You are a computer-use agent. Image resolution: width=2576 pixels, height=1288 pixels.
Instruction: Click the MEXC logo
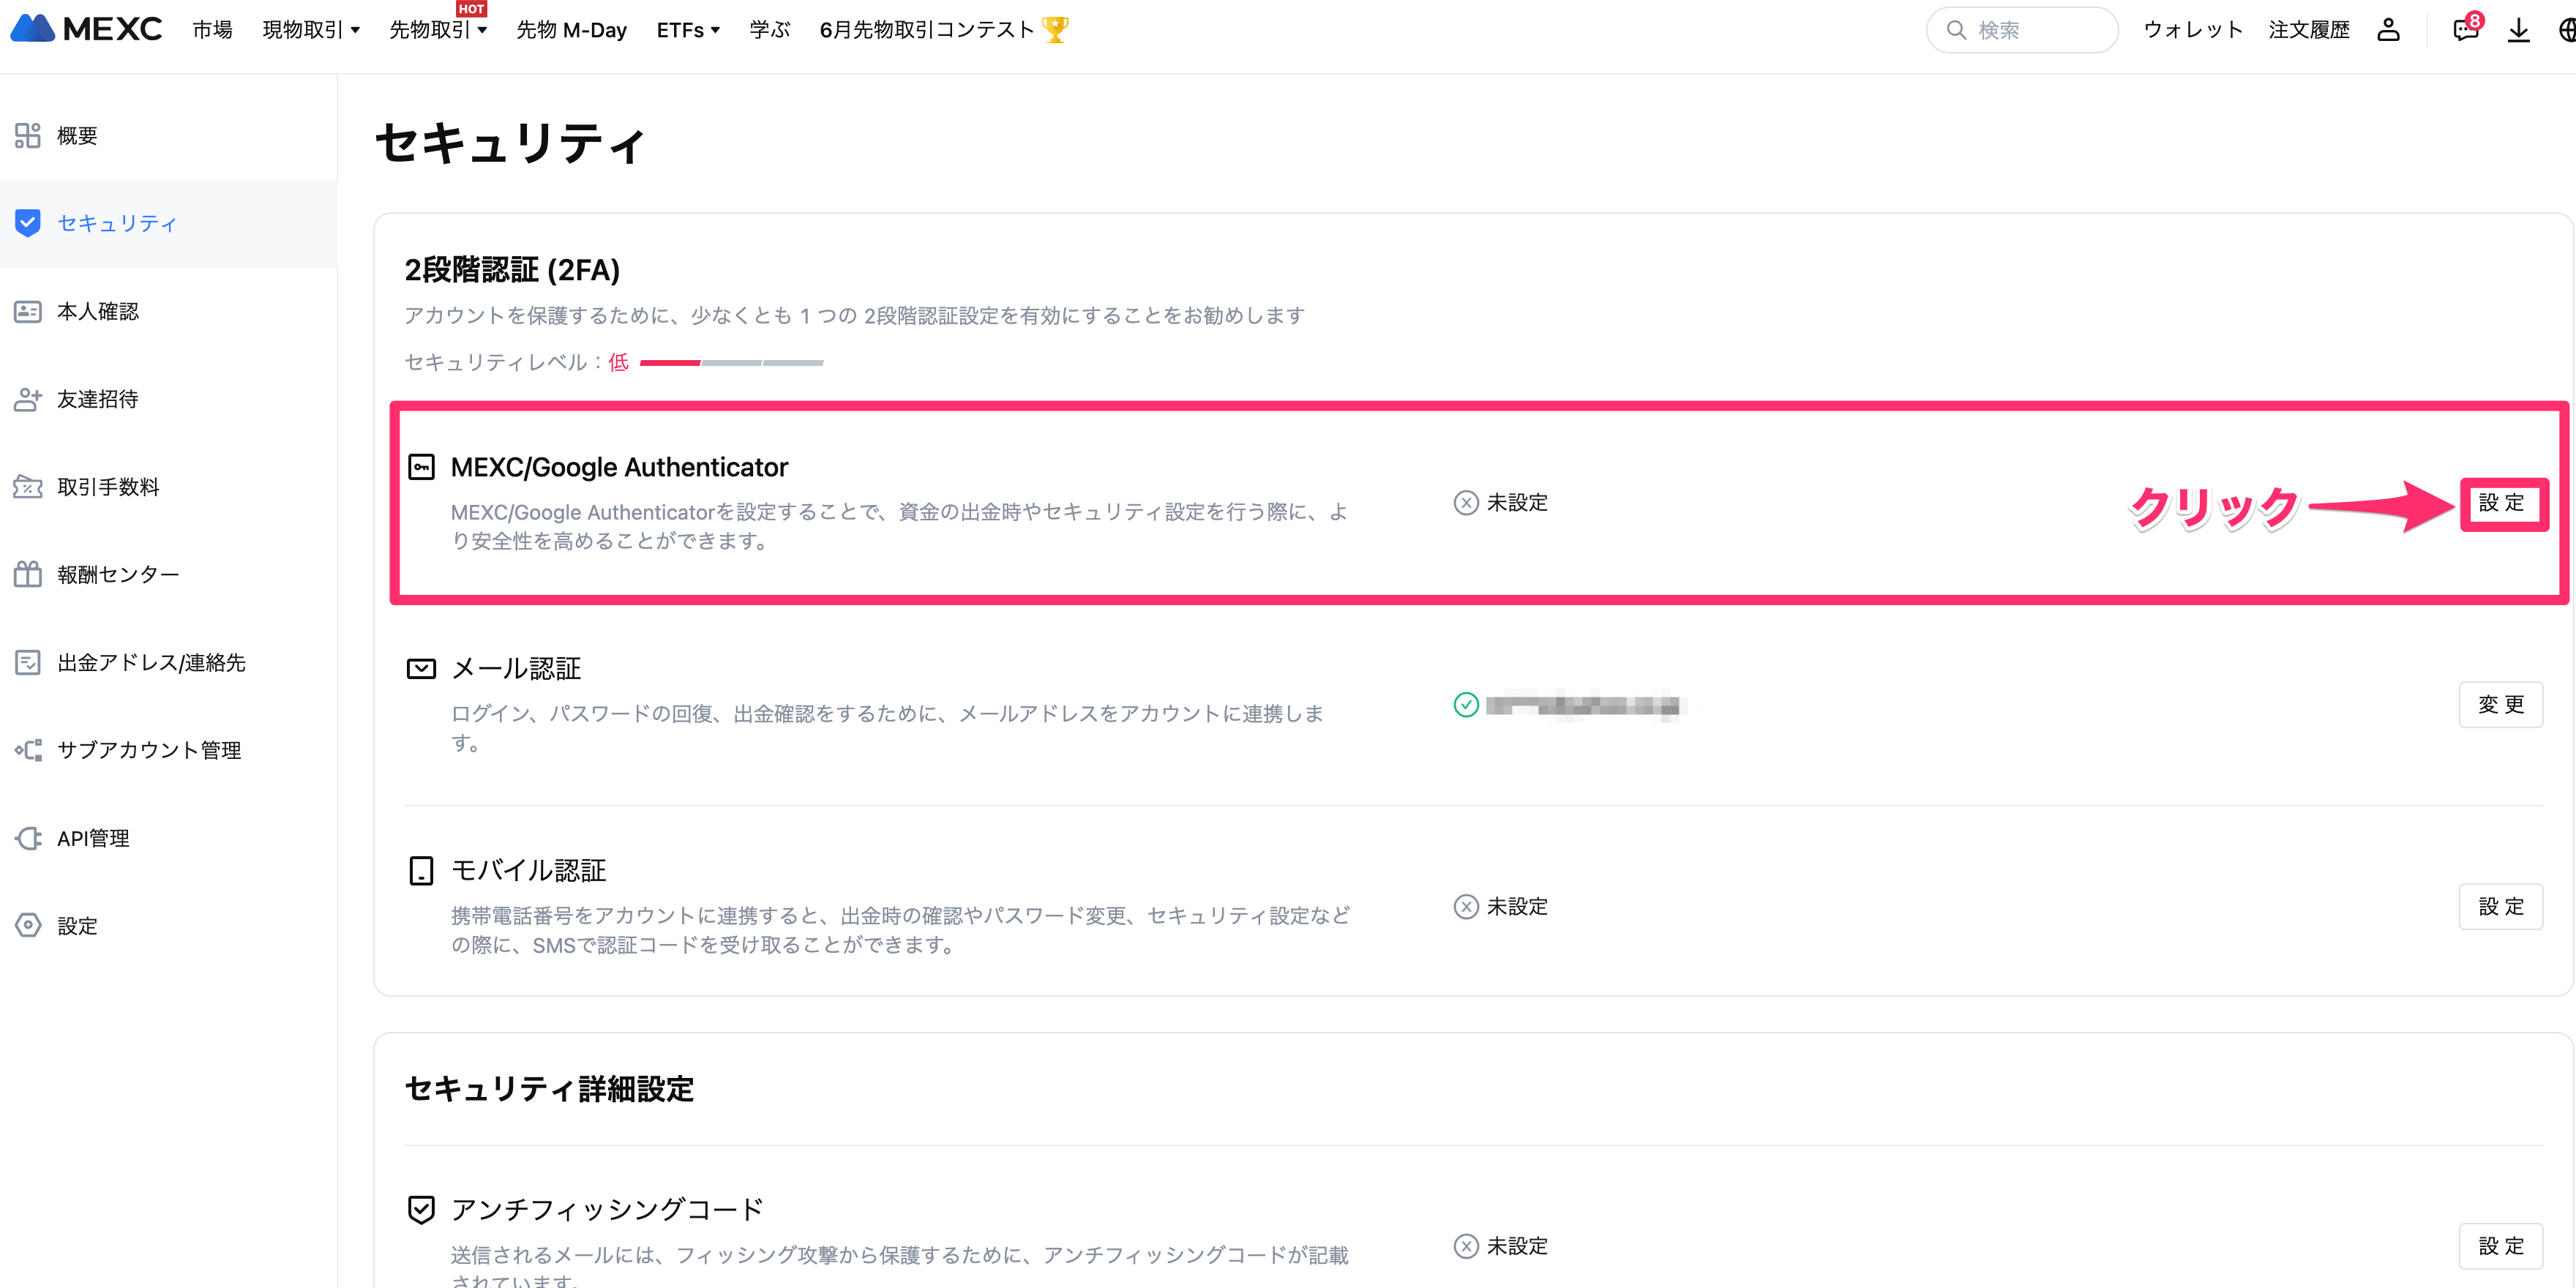86,29
